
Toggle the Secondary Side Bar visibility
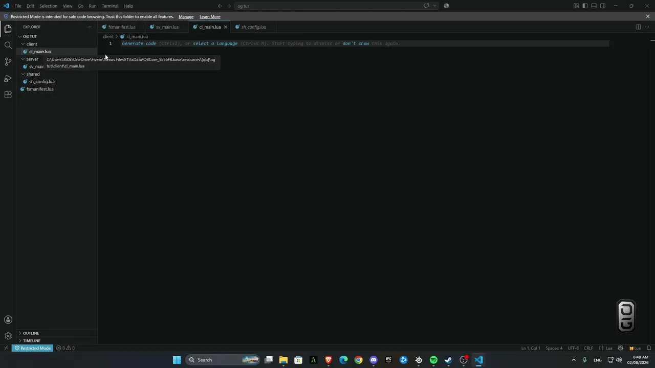pyautogui.click(x=603, y=6)
